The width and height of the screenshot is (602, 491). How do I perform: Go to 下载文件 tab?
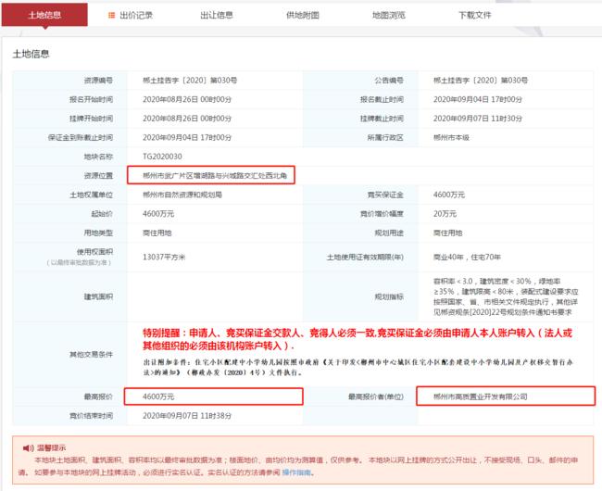tap(475, 16)
